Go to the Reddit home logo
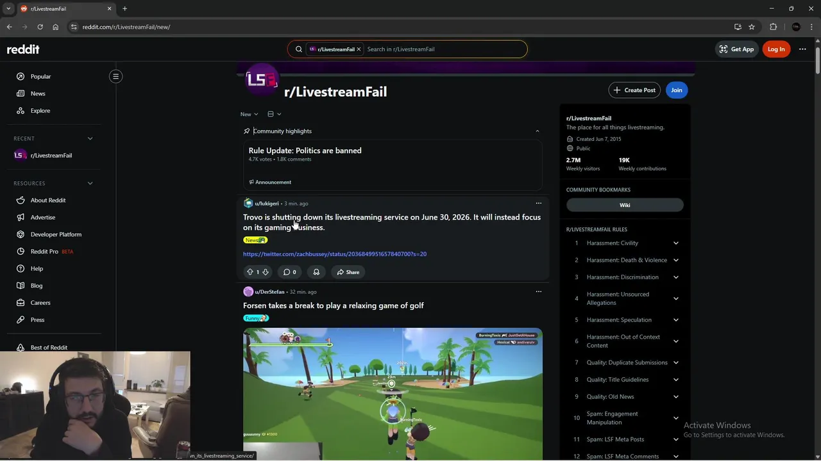 pos(23,49)
